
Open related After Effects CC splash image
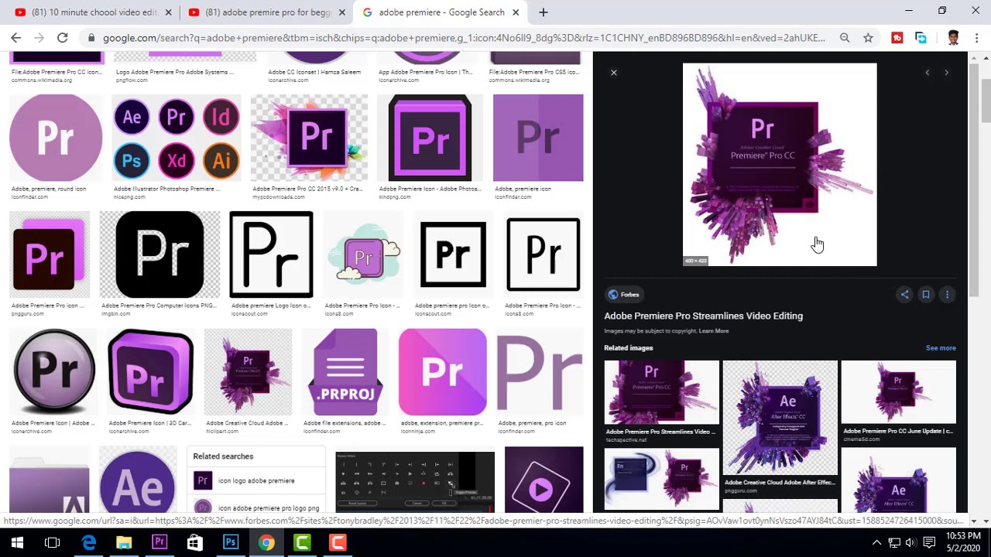coord(780,418)
